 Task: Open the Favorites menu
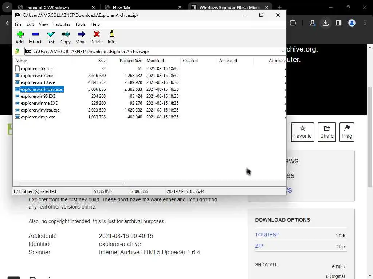pyautogui.click(x=62, y=24)
